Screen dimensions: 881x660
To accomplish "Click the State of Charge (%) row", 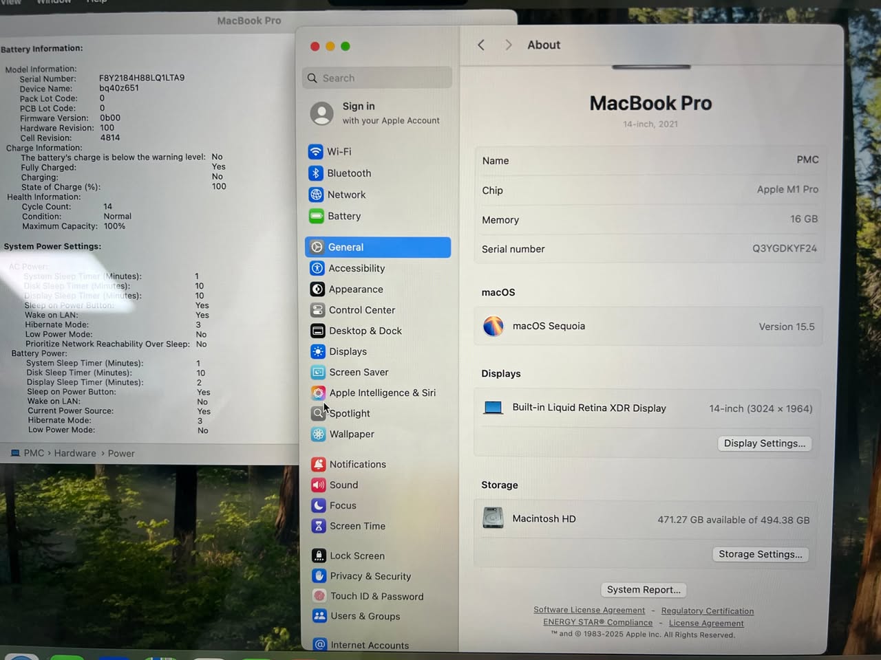I will click(x=124, y=186).
